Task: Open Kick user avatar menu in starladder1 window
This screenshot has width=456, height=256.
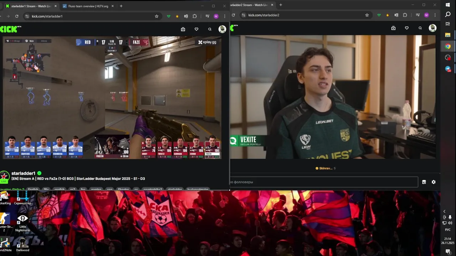Action: (222, 29)
